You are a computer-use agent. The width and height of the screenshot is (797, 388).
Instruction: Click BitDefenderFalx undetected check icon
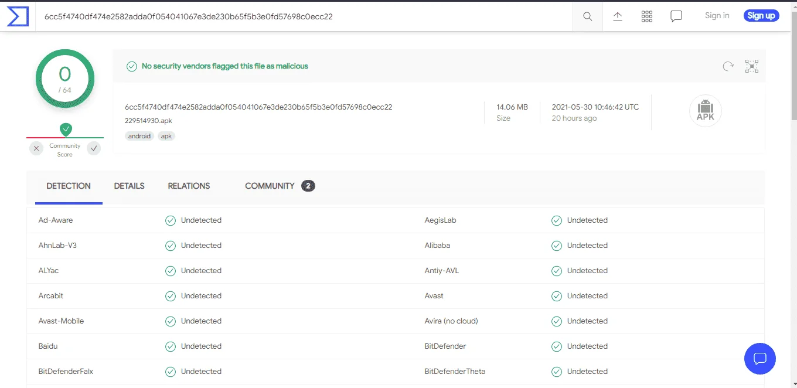tap(171, 372)
